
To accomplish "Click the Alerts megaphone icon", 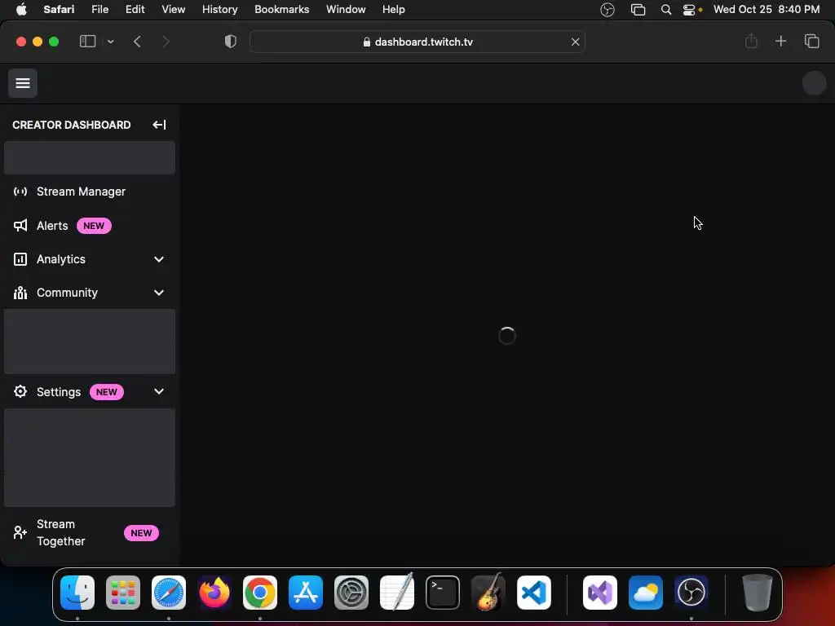I will click(x=20, y=226).
